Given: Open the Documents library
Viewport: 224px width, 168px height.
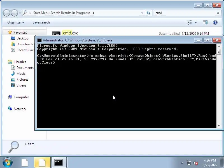Looking at the screenshot, I should tap(25, 68).
